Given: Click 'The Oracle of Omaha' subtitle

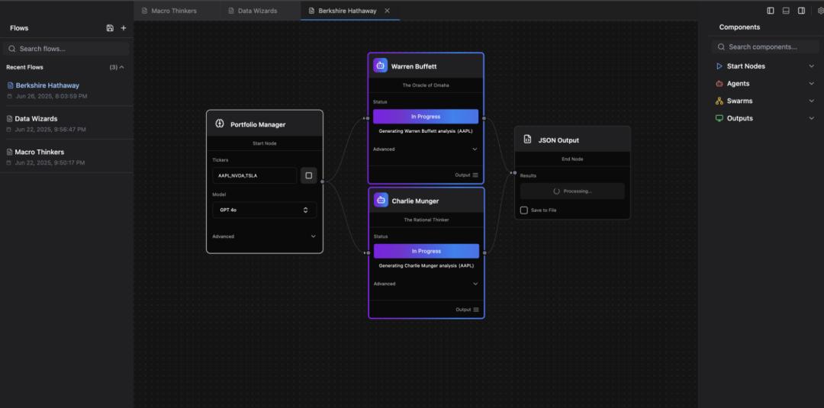Looking at the screenshot, I should [x=426, y=85].
